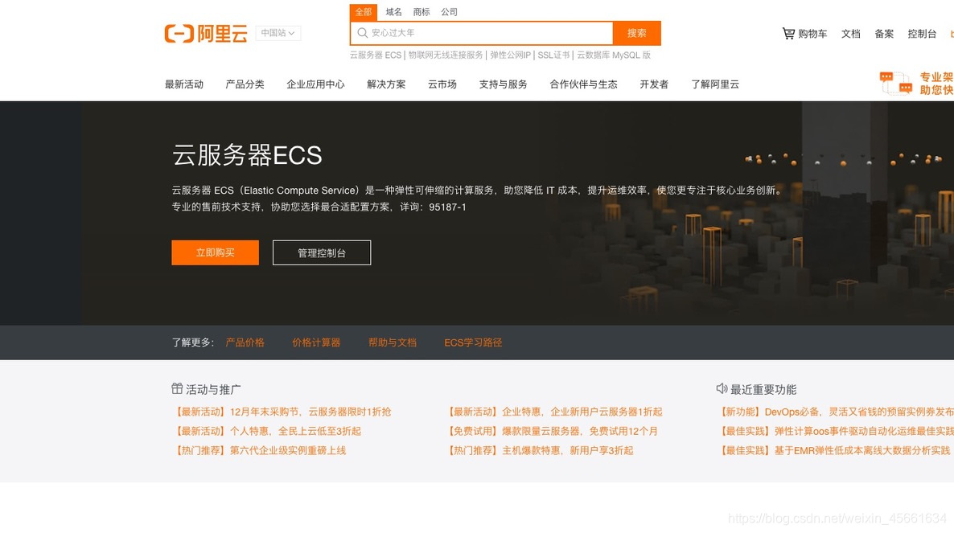Screen dimensions: 954x533
Task: Open 备案 in the header
Action: point(884,34)
